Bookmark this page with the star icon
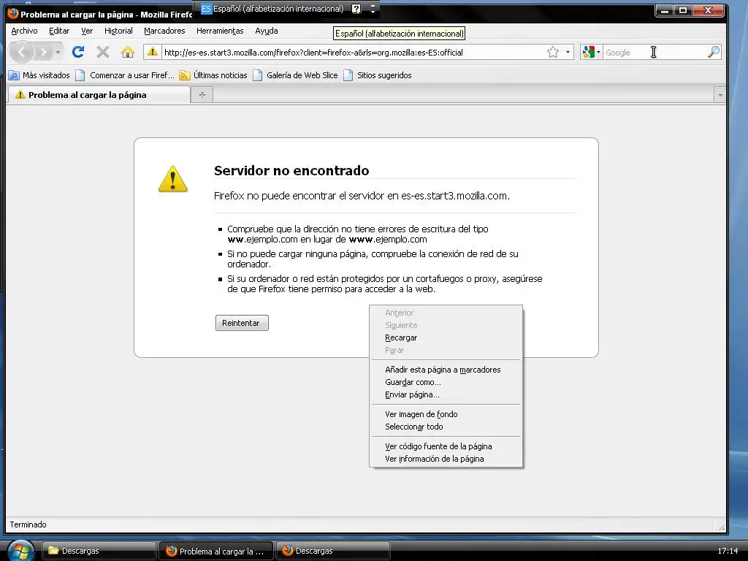 click(x=552, y=52)
